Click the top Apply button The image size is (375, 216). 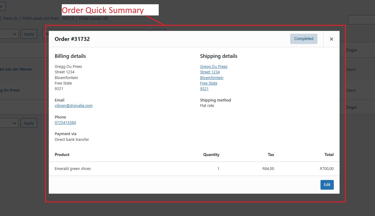(29, 34)
